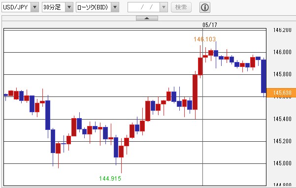Collapse the panel using the up-arrow handle
Screen dimensions: 296x188
[x=147, y=18]
